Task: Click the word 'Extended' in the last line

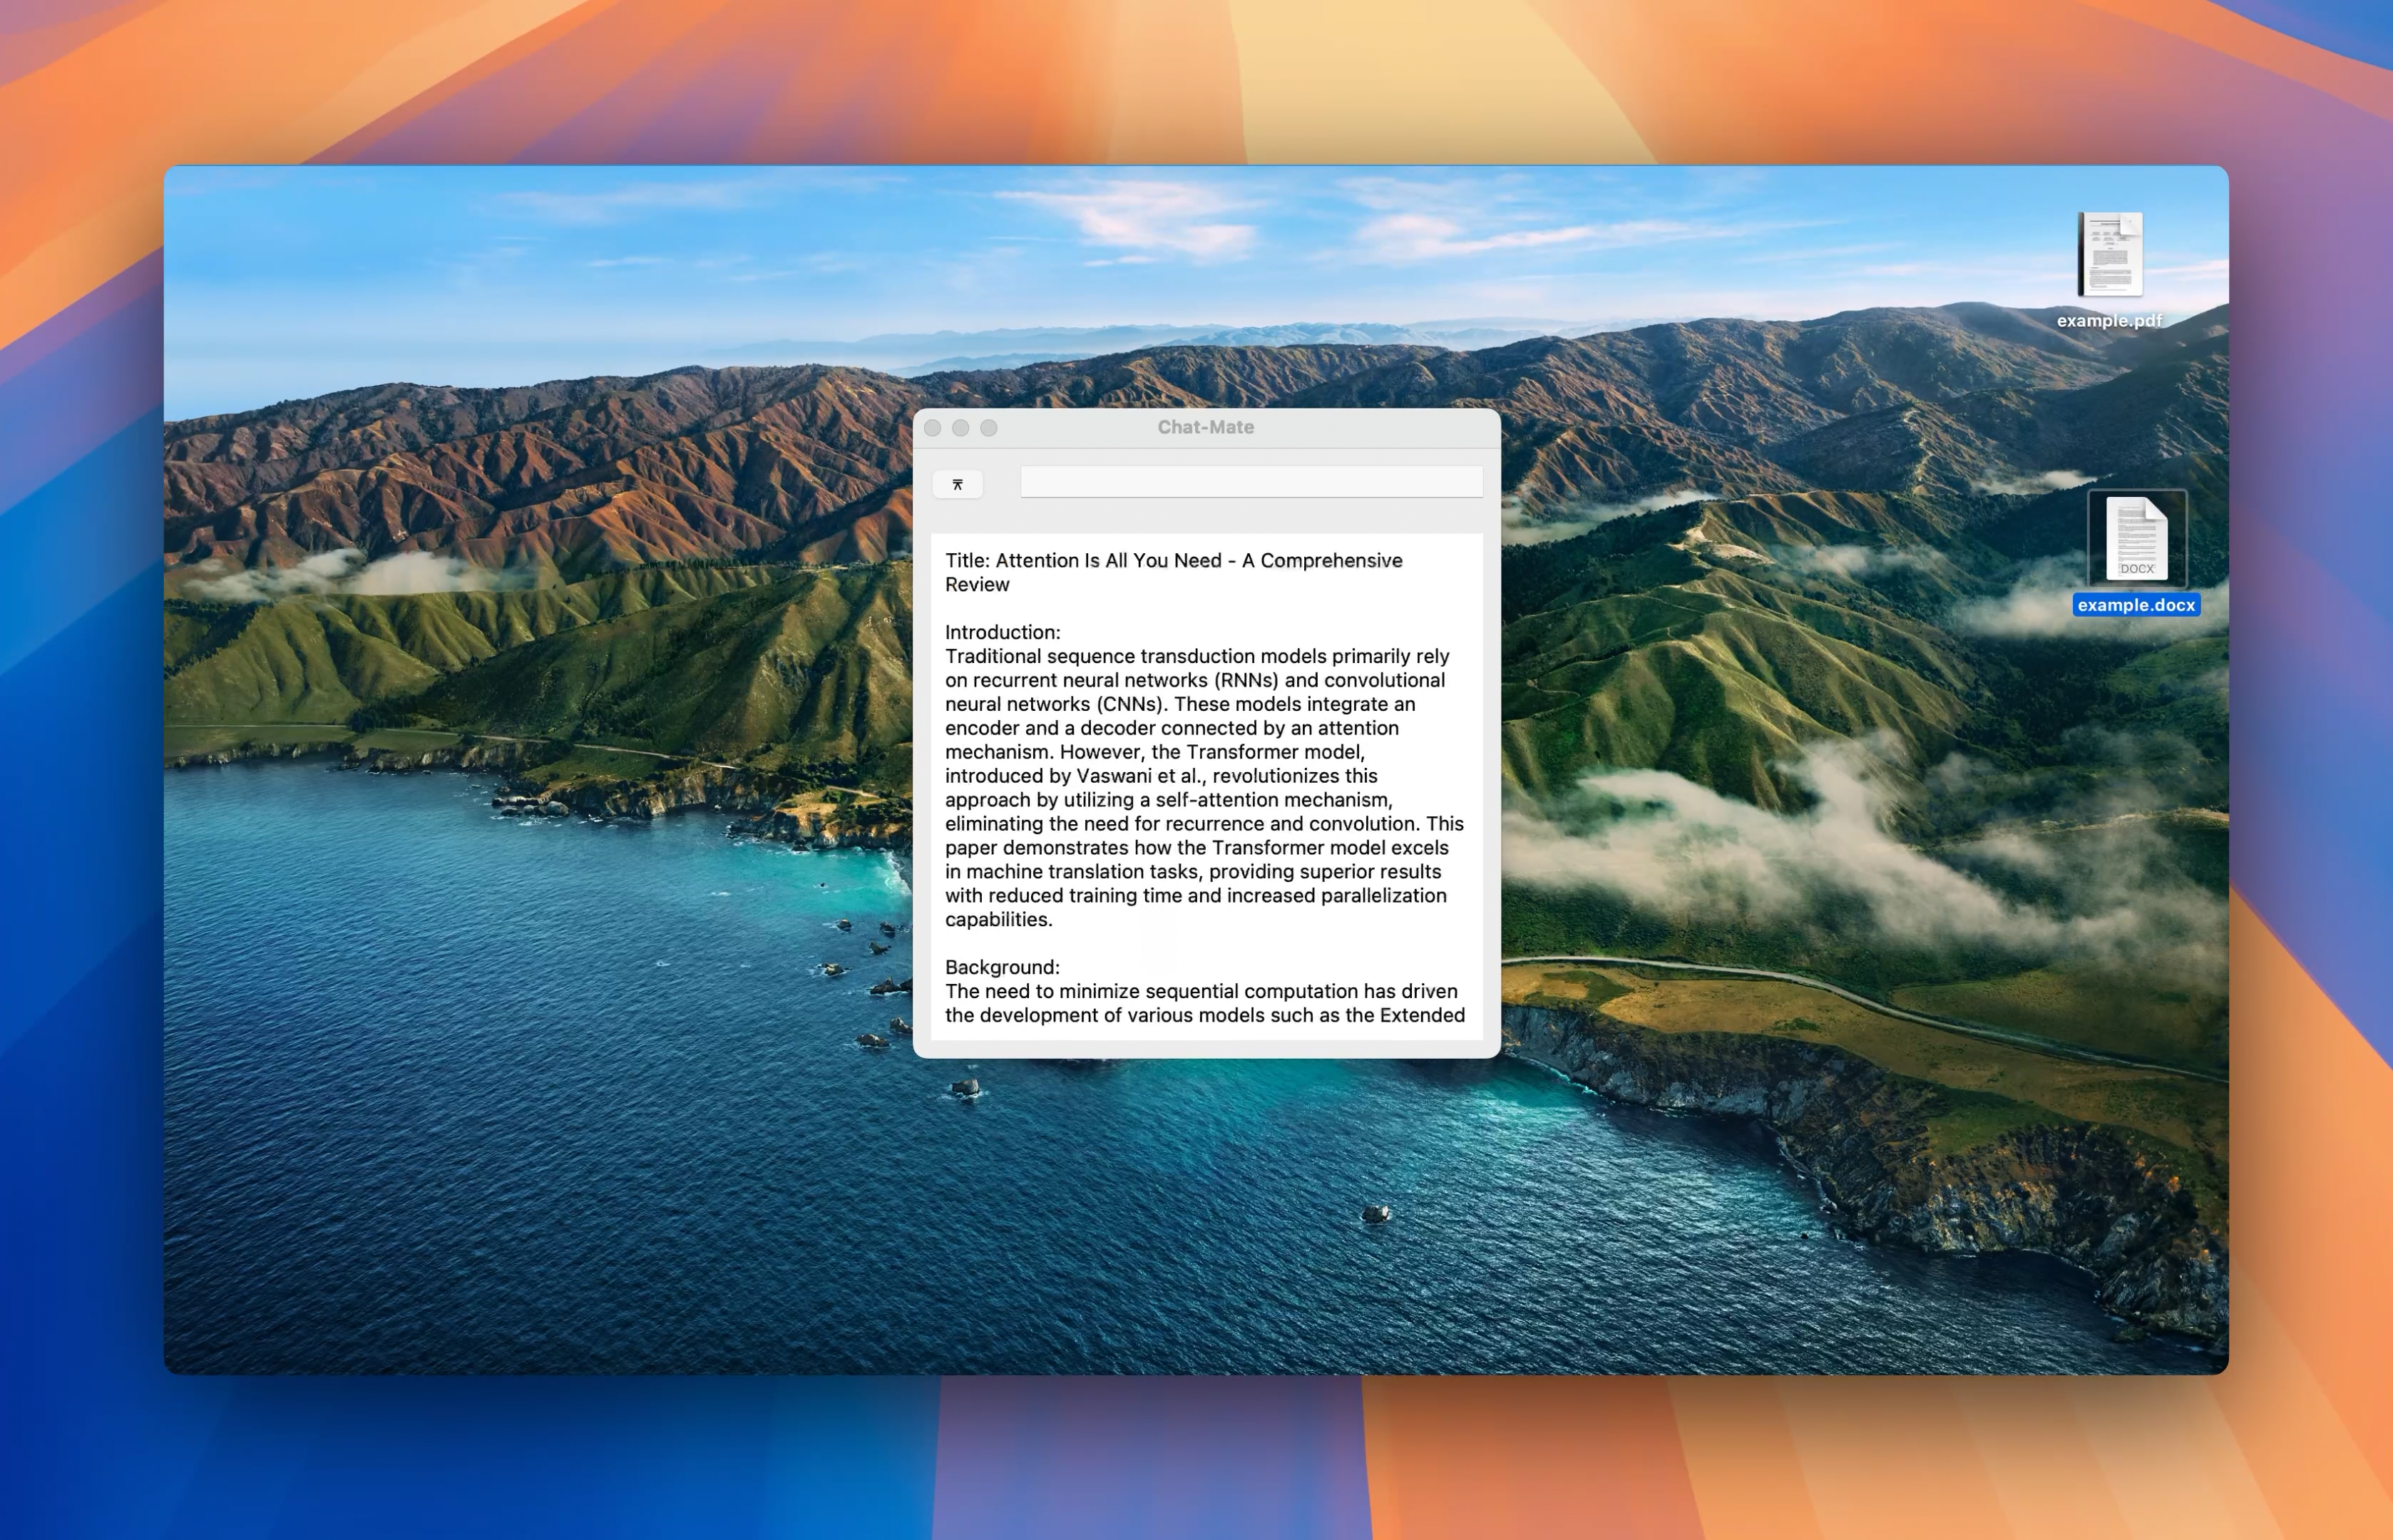Action: [1422, 1015]
